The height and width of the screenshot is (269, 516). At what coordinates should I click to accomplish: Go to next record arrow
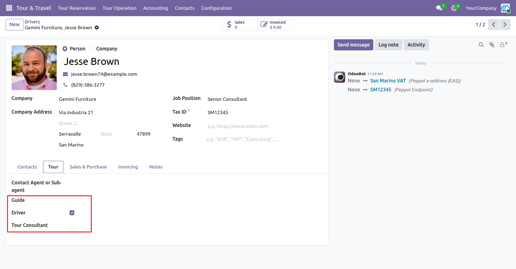coord(505,25)
